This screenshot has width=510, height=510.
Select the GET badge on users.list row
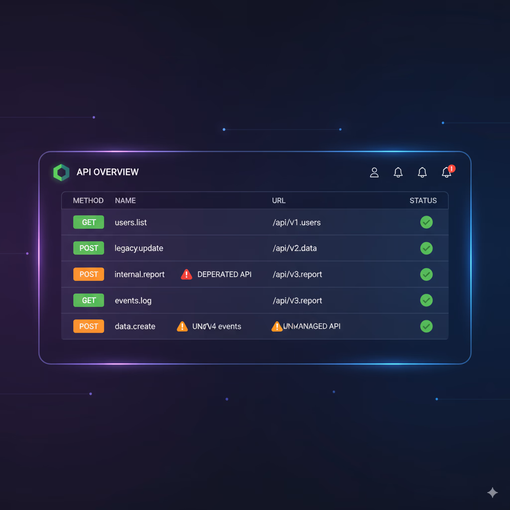(89, 222)
